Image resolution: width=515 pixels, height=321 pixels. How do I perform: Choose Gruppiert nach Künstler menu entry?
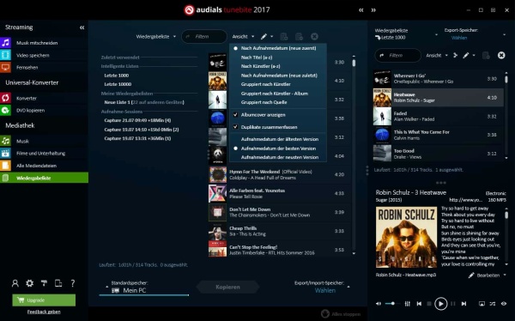pyautogui.click(x=265, y=84)
